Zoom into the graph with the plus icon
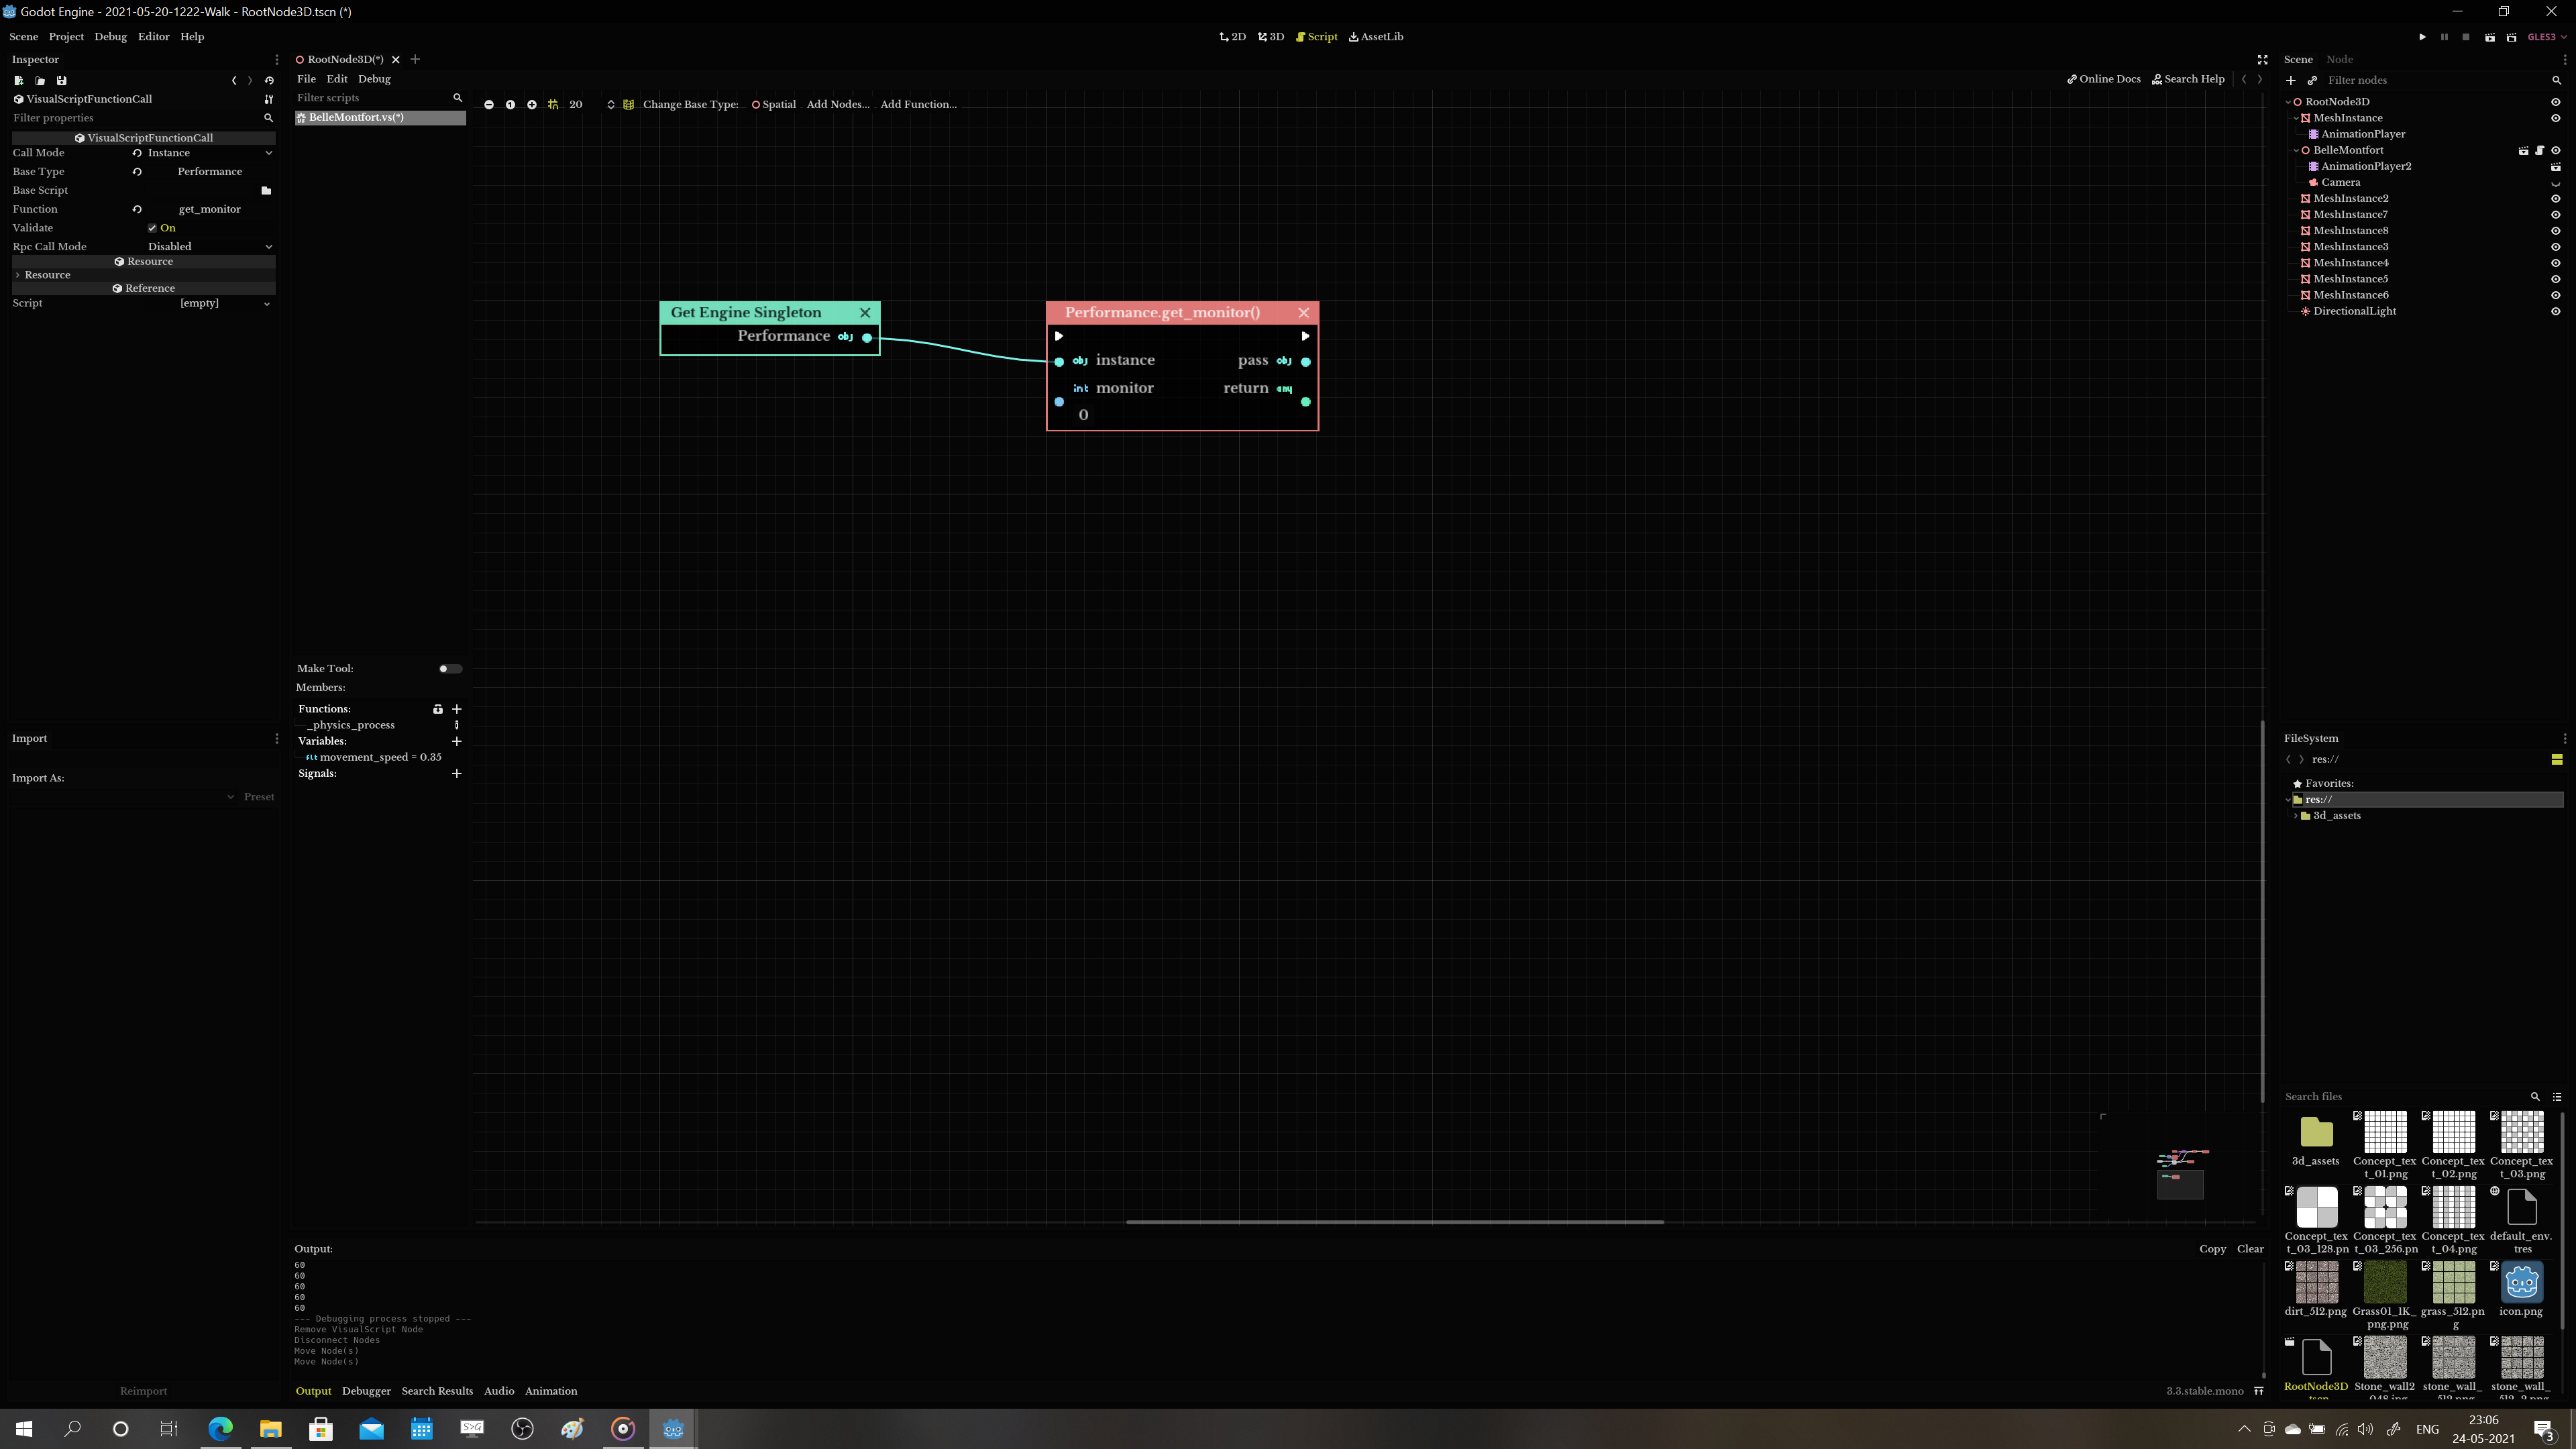This screenshot has width=2576, height=1449. pos(531,104)
